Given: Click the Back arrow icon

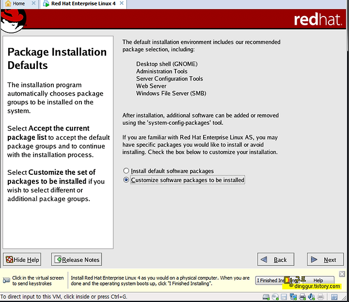Looking at the screenshot, I should click(x=264, y=259).
